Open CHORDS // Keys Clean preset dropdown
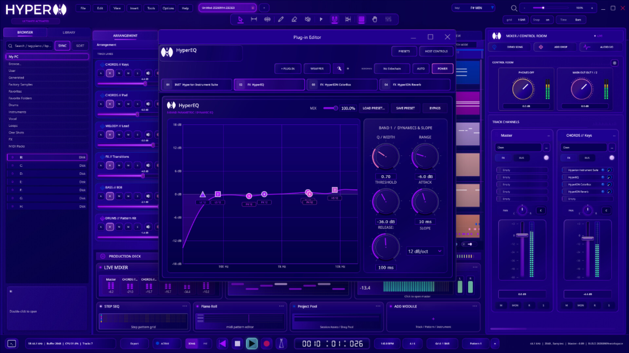Viewport: 629px width, 353px height. [583, 147]
